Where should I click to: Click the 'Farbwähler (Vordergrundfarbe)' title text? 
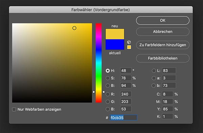click(100, 10)
